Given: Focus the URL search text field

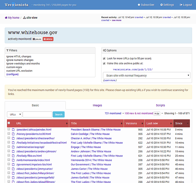Looking at the screenshot, I should coord(37,115).
